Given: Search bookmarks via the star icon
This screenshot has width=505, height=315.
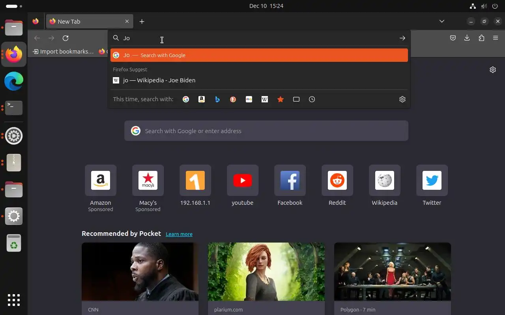Looking at the screenshot, I should (281, 99).
